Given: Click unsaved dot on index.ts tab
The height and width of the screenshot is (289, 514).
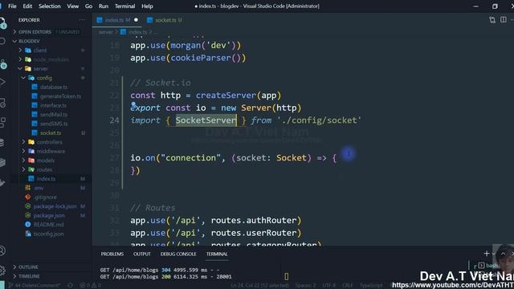Looking at the screenshot, I should [x=136, y=20].
